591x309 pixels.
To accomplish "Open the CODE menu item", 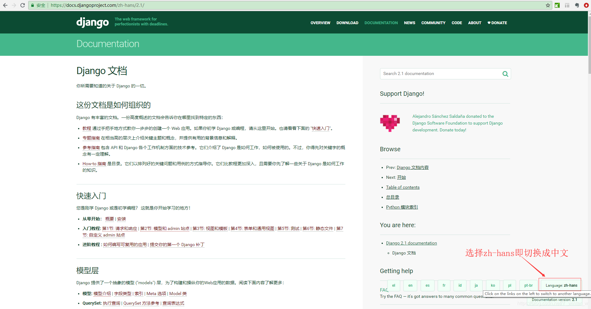I will tap(457, 23).
